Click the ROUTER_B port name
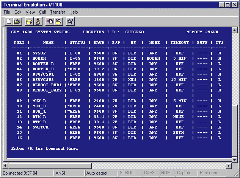Viewport: 240px width, 178px height. coord(43,69)
